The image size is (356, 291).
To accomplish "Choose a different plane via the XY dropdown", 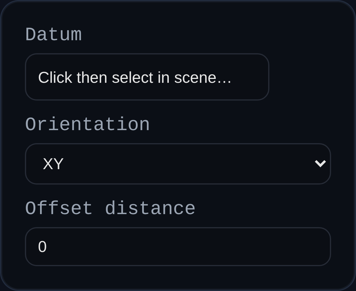I will pyautogui.click(x=178, y=164).
